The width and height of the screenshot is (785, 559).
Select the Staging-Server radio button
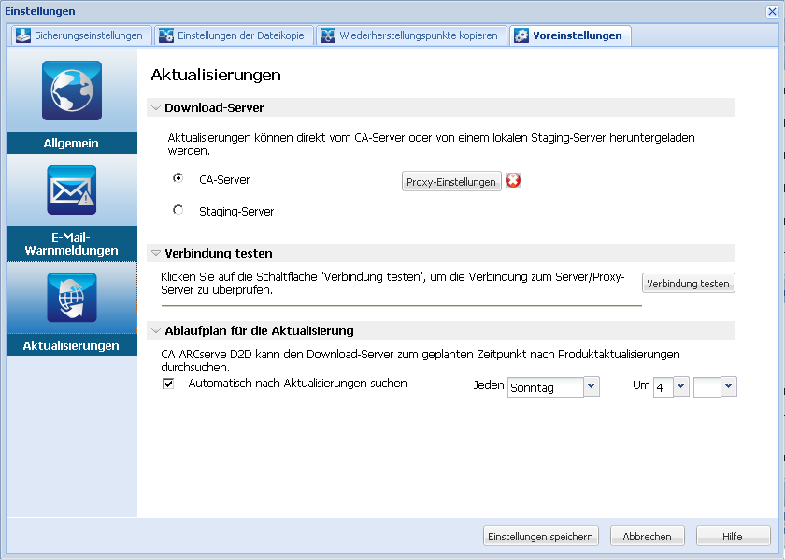[178, 210]
